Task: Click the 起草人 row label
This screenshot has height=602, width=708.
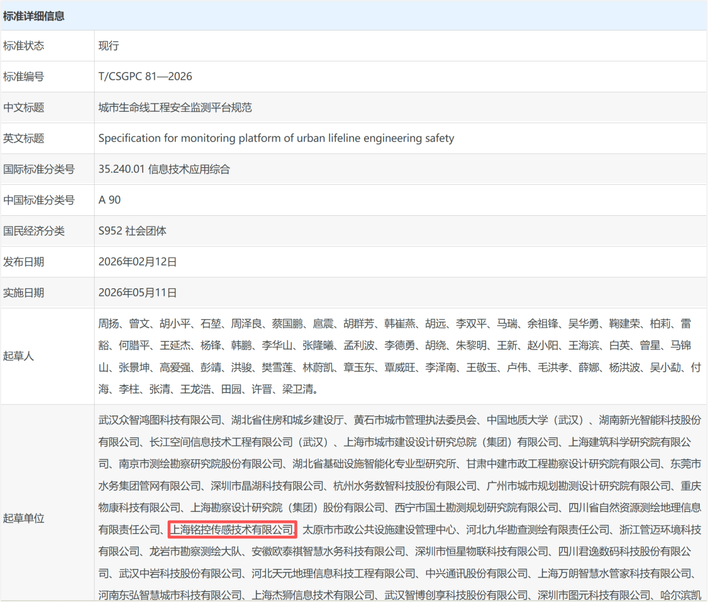Action: (18, 356)
